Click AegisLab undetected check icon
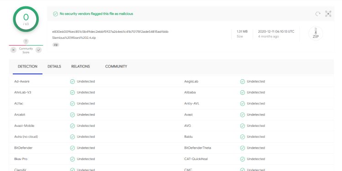Screen dimensions: 342x171 [243, 82]
